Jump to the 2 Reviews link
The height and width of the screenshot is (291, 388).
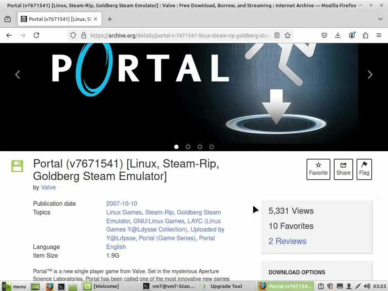pyautogui.click(x=287, y=241)
